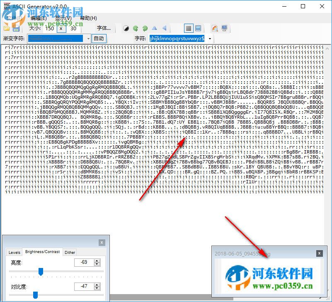Open the 文件 menu
This screenshot has height=302, width=332.
[x=12, y=18]
